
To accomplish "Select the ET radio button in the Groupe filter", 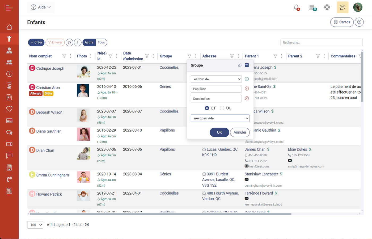I will coord(207,108).
